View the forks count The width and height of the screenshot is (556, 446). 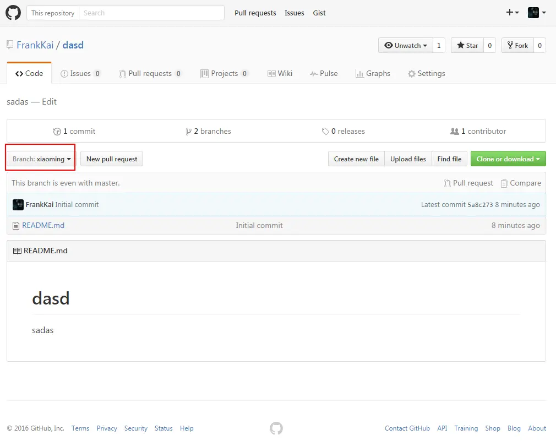pos(539,45)
